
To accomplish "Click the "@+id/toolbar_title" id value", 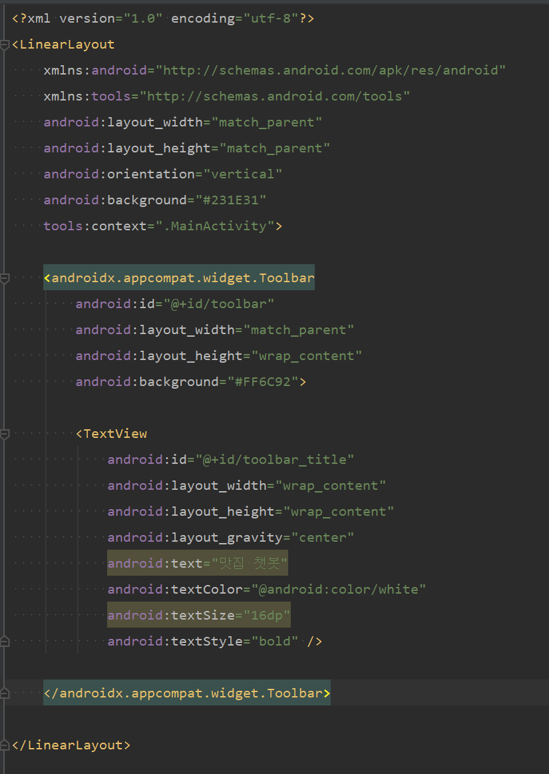I will pos(274,460).
